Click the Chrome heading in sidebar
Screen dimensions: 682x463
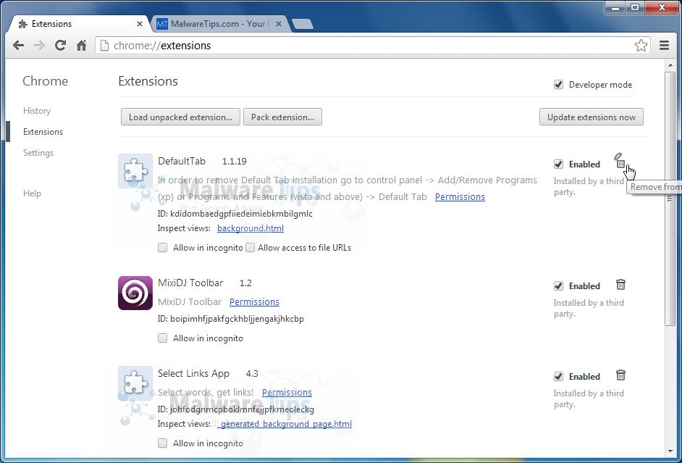[x=45, y=81]
